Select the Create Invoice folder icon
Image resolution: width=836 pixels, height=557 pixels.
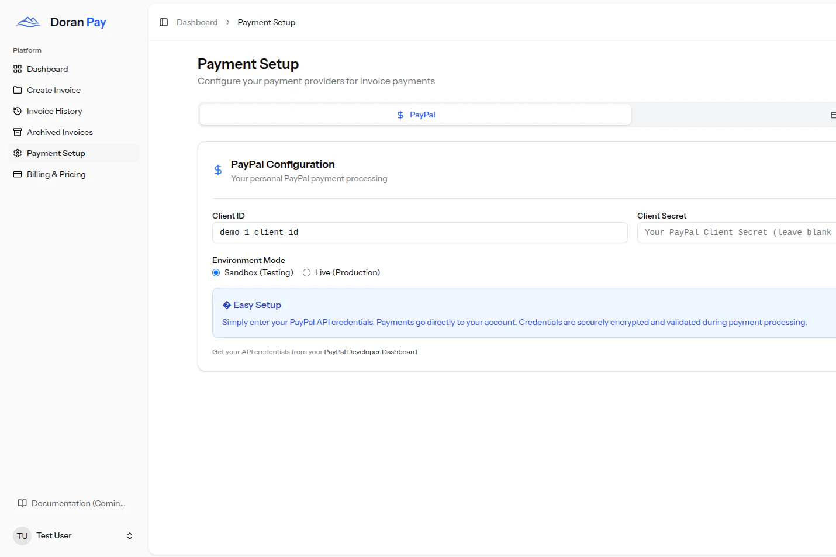tap(17, 89)
